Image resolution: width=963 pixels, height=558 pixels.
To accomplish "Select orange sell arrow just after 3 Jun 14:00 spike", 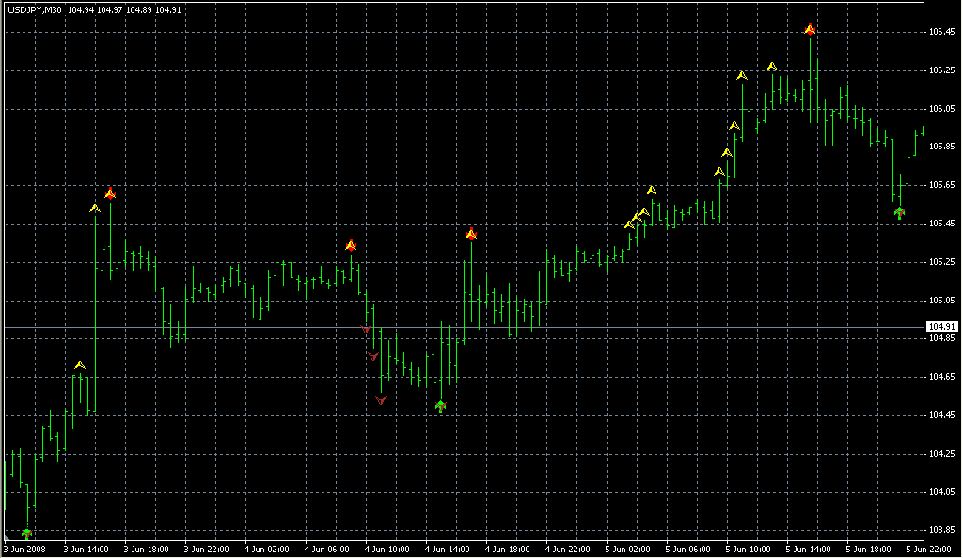I will coord(110,194).
